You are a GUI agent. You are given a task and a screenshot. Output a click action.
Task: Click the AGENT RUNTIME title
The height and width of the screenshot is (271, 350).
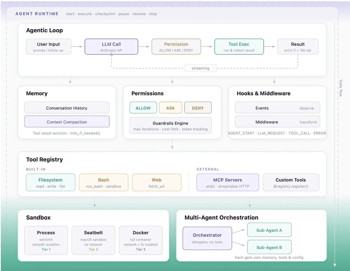tap(37, 14)
